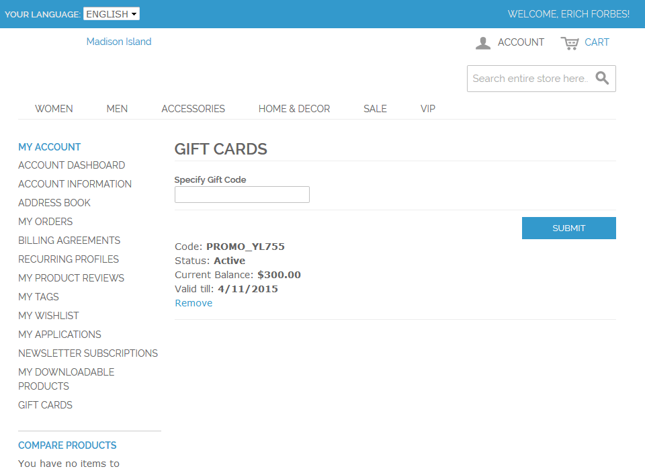
Task: Go to MY ORDERS
Action: pos(45,221)
